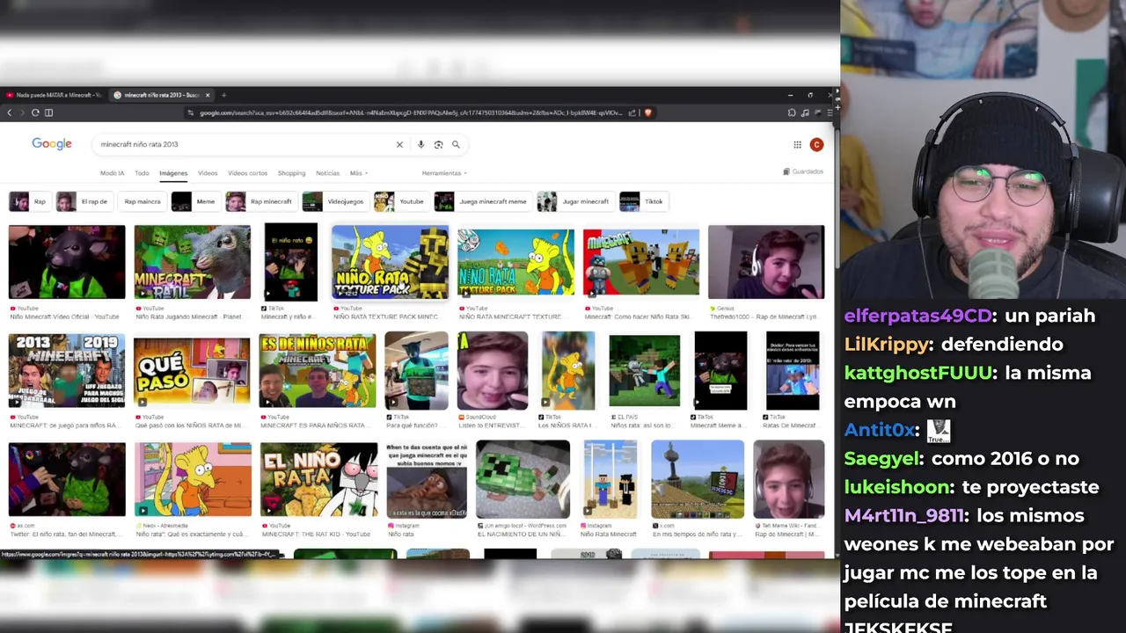Screen dimensions: 1126x633
Task: Go back using the browser back arrow
Action: pyautogui.click(x=10, y=113)
